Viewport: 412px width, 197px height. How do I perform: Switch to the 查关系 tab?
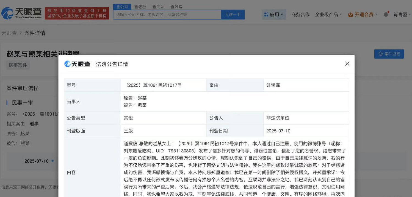(158, 7)
